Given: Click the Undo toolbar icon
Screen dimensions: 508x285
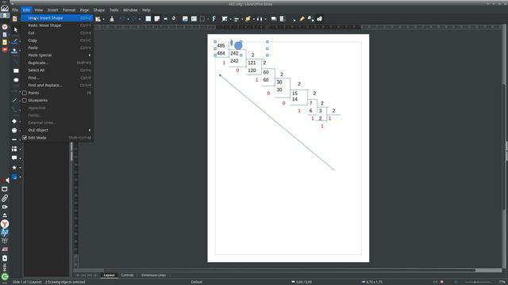Looking at the screenshot, I should 122,19.
